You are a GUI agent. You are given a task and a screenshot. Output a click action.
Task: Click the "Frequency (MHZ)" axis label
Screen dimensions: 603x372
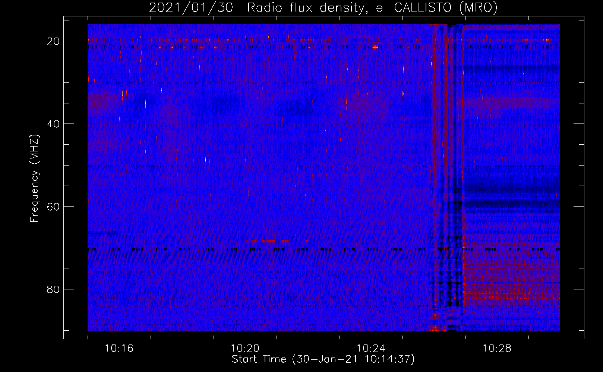point(34,179)
